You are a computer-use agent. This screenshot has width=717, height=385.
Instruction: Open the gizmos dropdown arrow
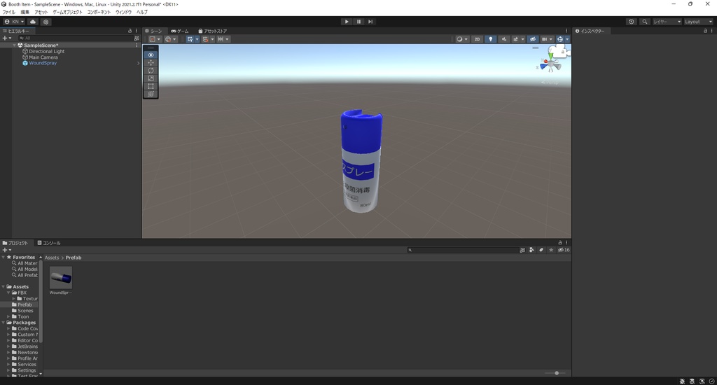(x=567, y=39)
